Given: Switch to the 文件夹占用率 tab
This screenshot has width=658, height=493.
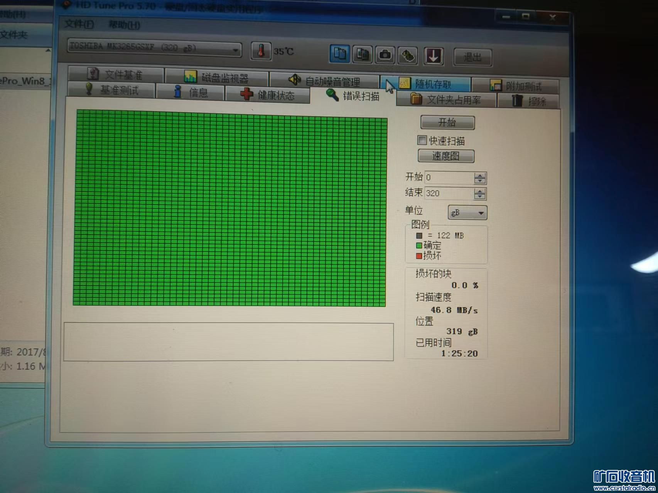Looking at the screenshot, I should pyautogui.click(x=446, y=99).
